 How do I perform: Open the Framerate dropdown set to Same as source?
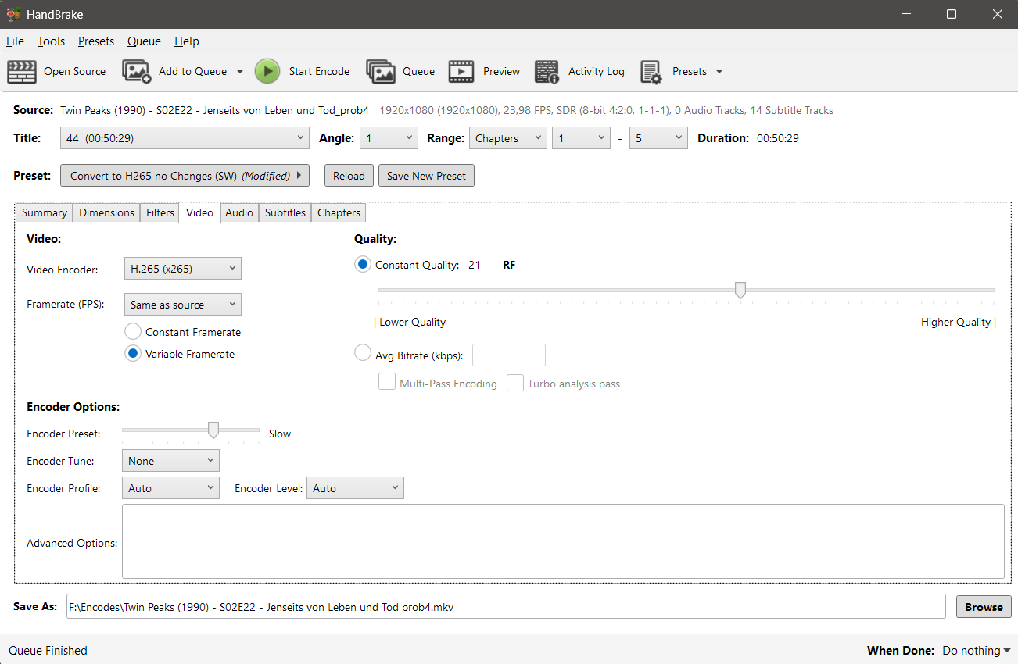point(183,305)
